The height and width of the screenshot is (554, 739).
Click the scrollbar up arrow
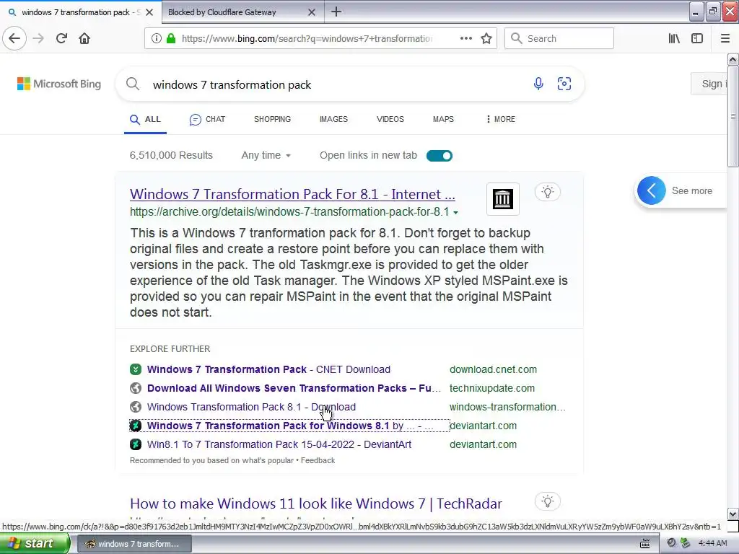(733, 59)
